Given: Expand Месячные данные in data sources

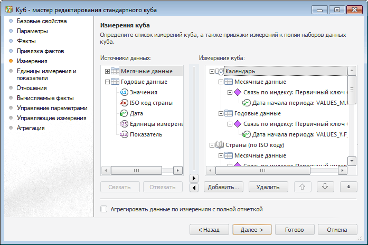Looking at the screenshot, I should coord(107,71).
